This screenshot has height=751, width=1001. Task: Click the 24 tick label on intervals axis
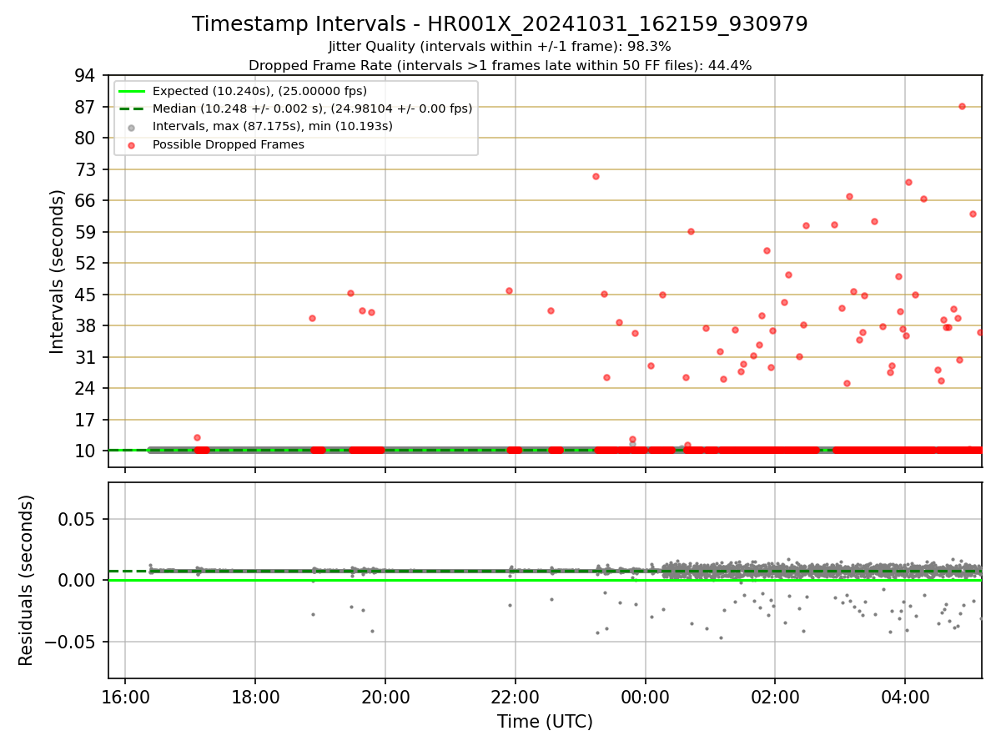[x=85, y=388]
